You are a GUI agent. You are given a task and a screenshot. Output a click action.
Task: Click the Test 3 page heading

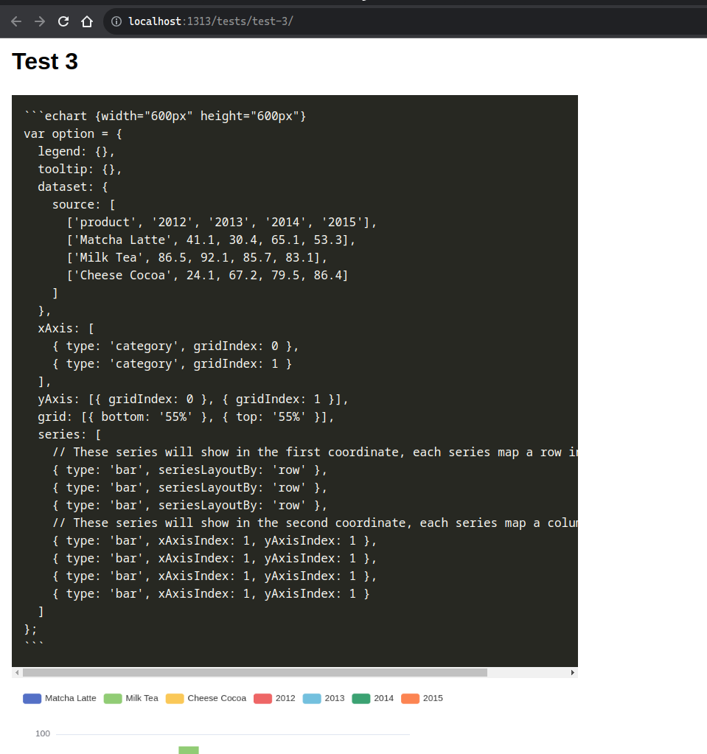(x=45, y=62)
